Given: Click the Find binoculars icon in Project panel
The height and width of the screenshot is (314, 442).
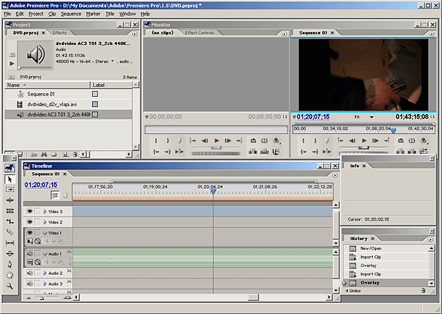Looking at the screenshot, I should click(44, 155).
